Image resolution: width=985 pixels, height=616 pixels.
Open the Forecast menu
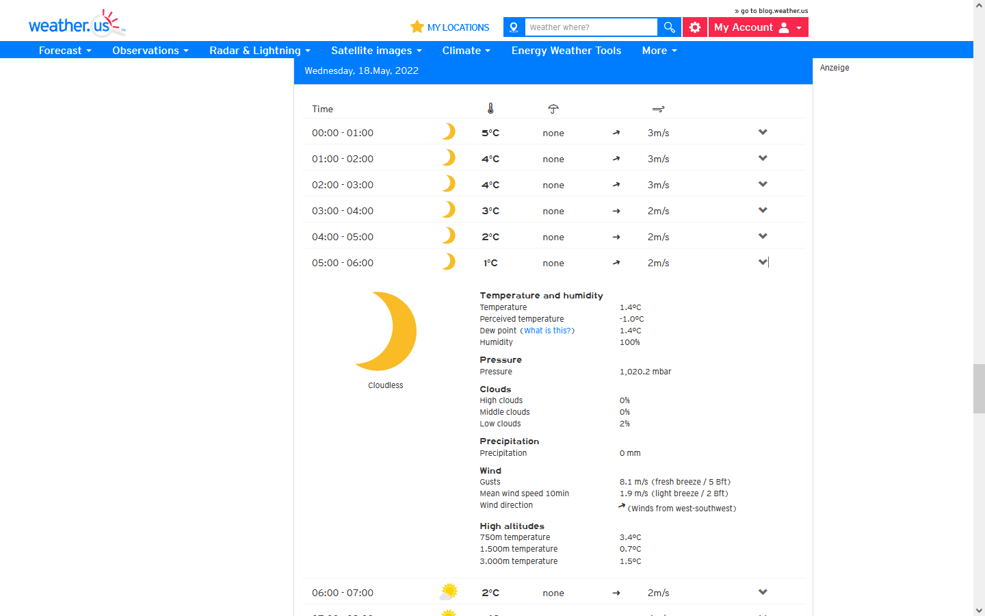[x=65, y=50]
